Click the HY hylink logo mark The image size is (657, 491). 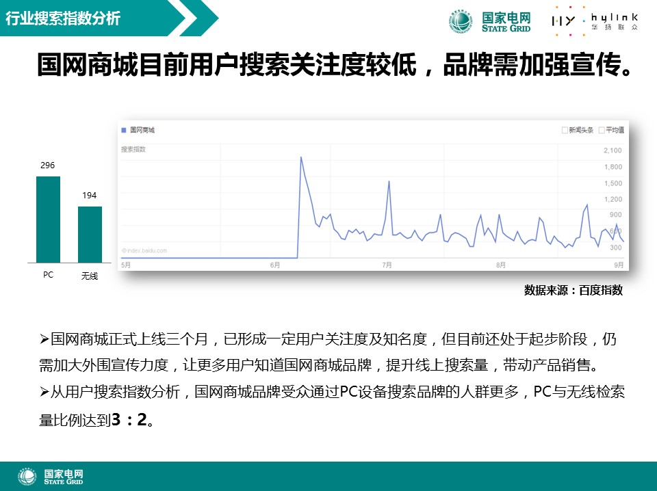coord(563,21)
